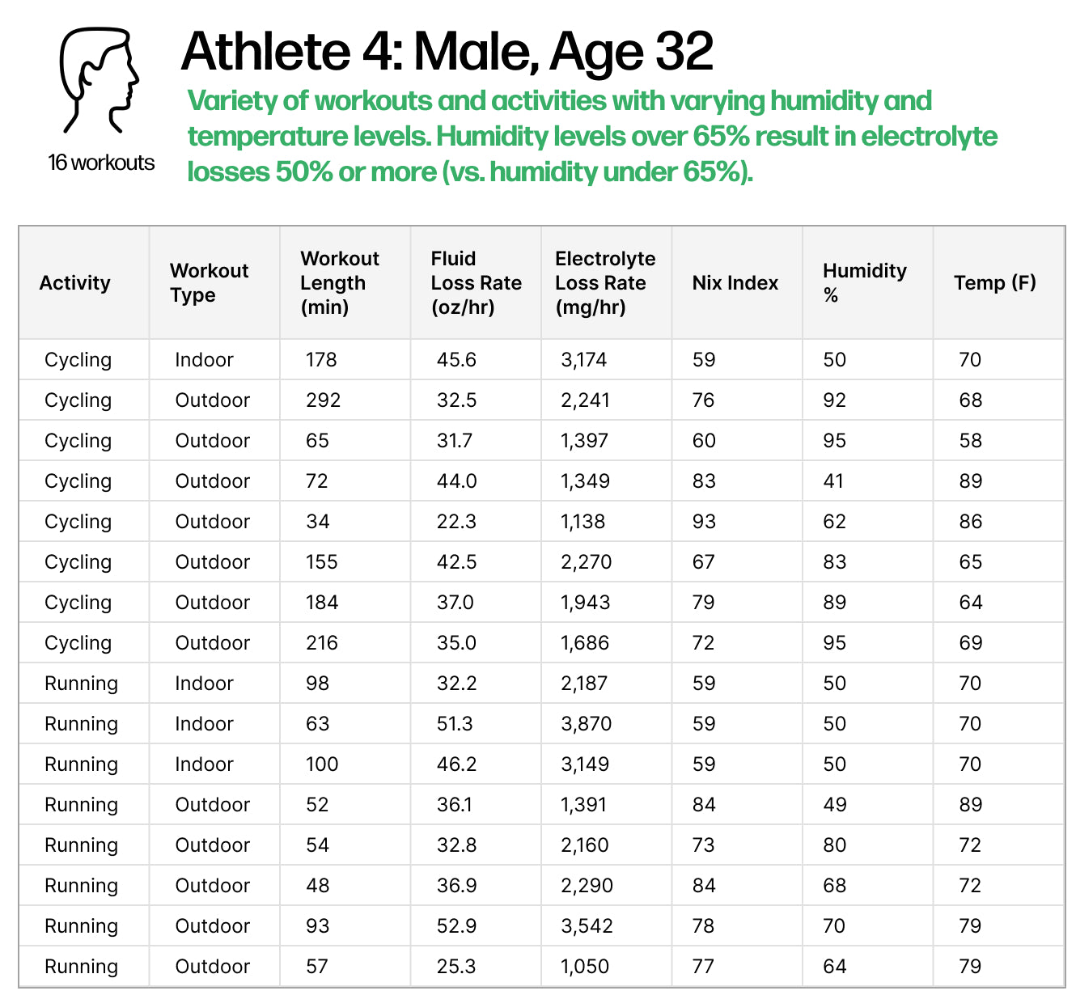
Task: Click the athlete head profile icon
Action: [x=99, y=81]
